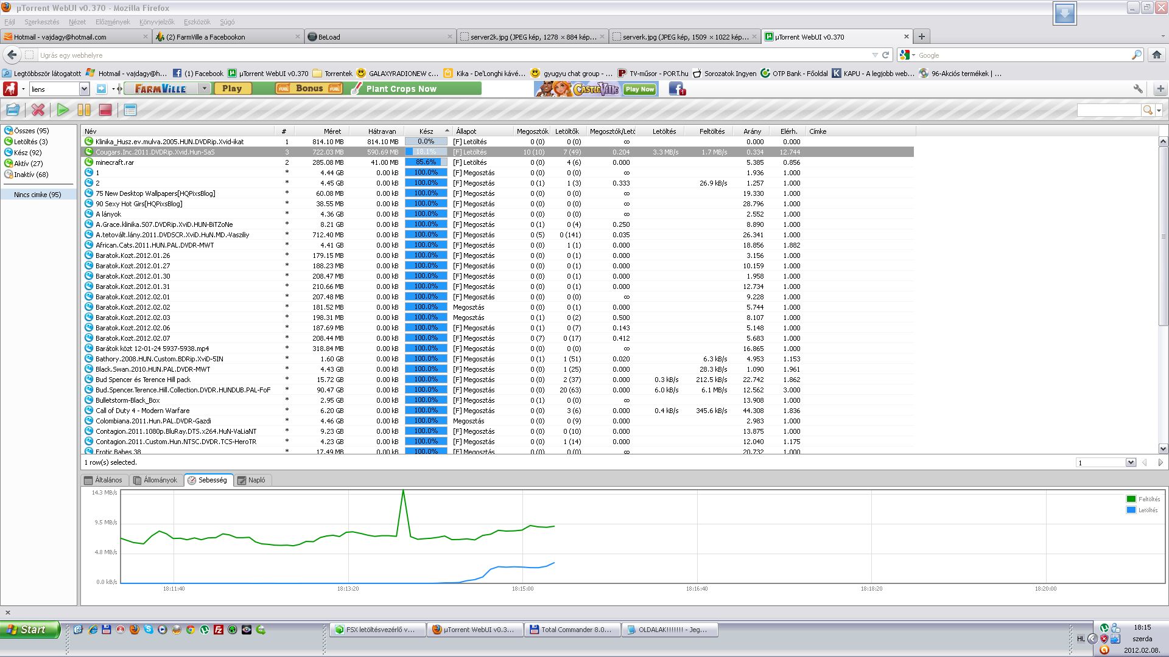Image resolution: width=1169 pixels, height=657 pixels.
Task: Click 0.0% progress bar of Klinika torrent
Action: pos(426,142)
